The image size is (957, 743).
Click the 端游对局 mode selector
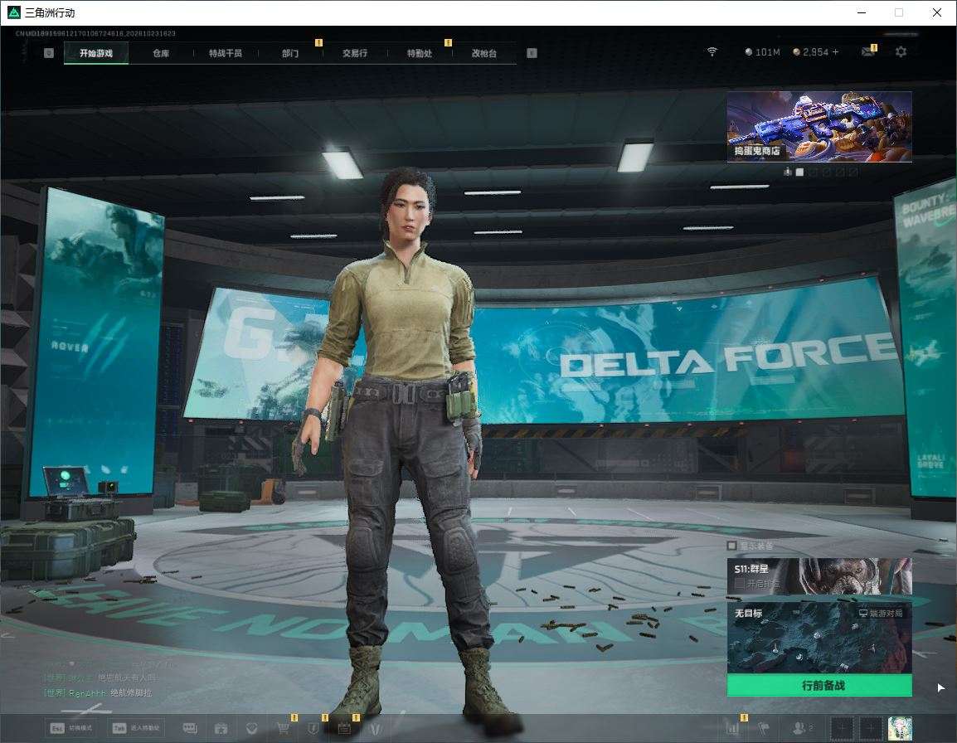[x=881, y=613]
